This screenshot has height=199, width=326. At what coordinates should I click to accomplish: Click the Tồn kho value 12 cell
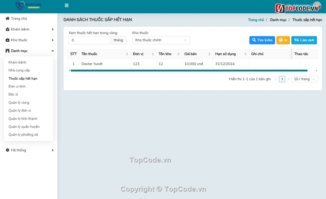click(x=169, y=64)
